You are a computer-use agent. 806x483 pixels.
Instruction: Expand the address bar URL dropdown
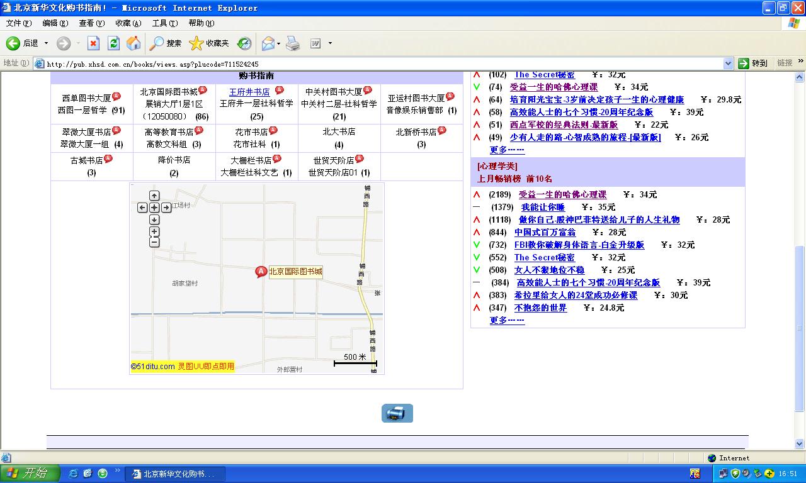729,63
